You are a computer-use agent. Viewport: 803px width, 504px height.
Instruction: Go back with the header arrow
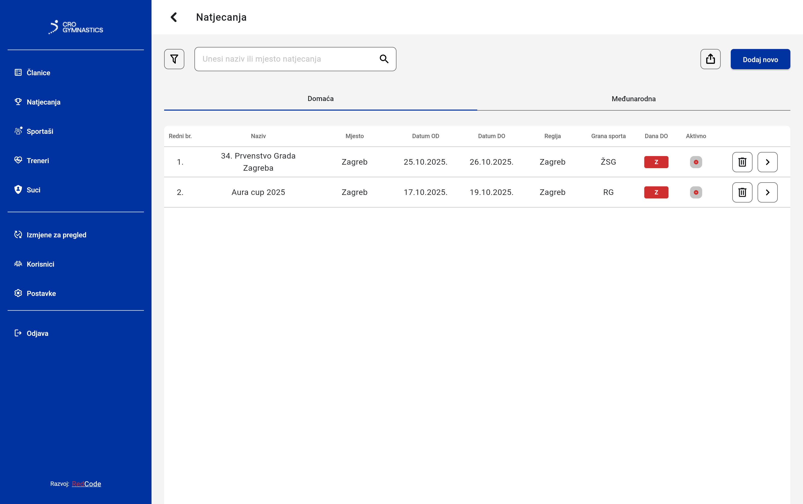(174, 17)
